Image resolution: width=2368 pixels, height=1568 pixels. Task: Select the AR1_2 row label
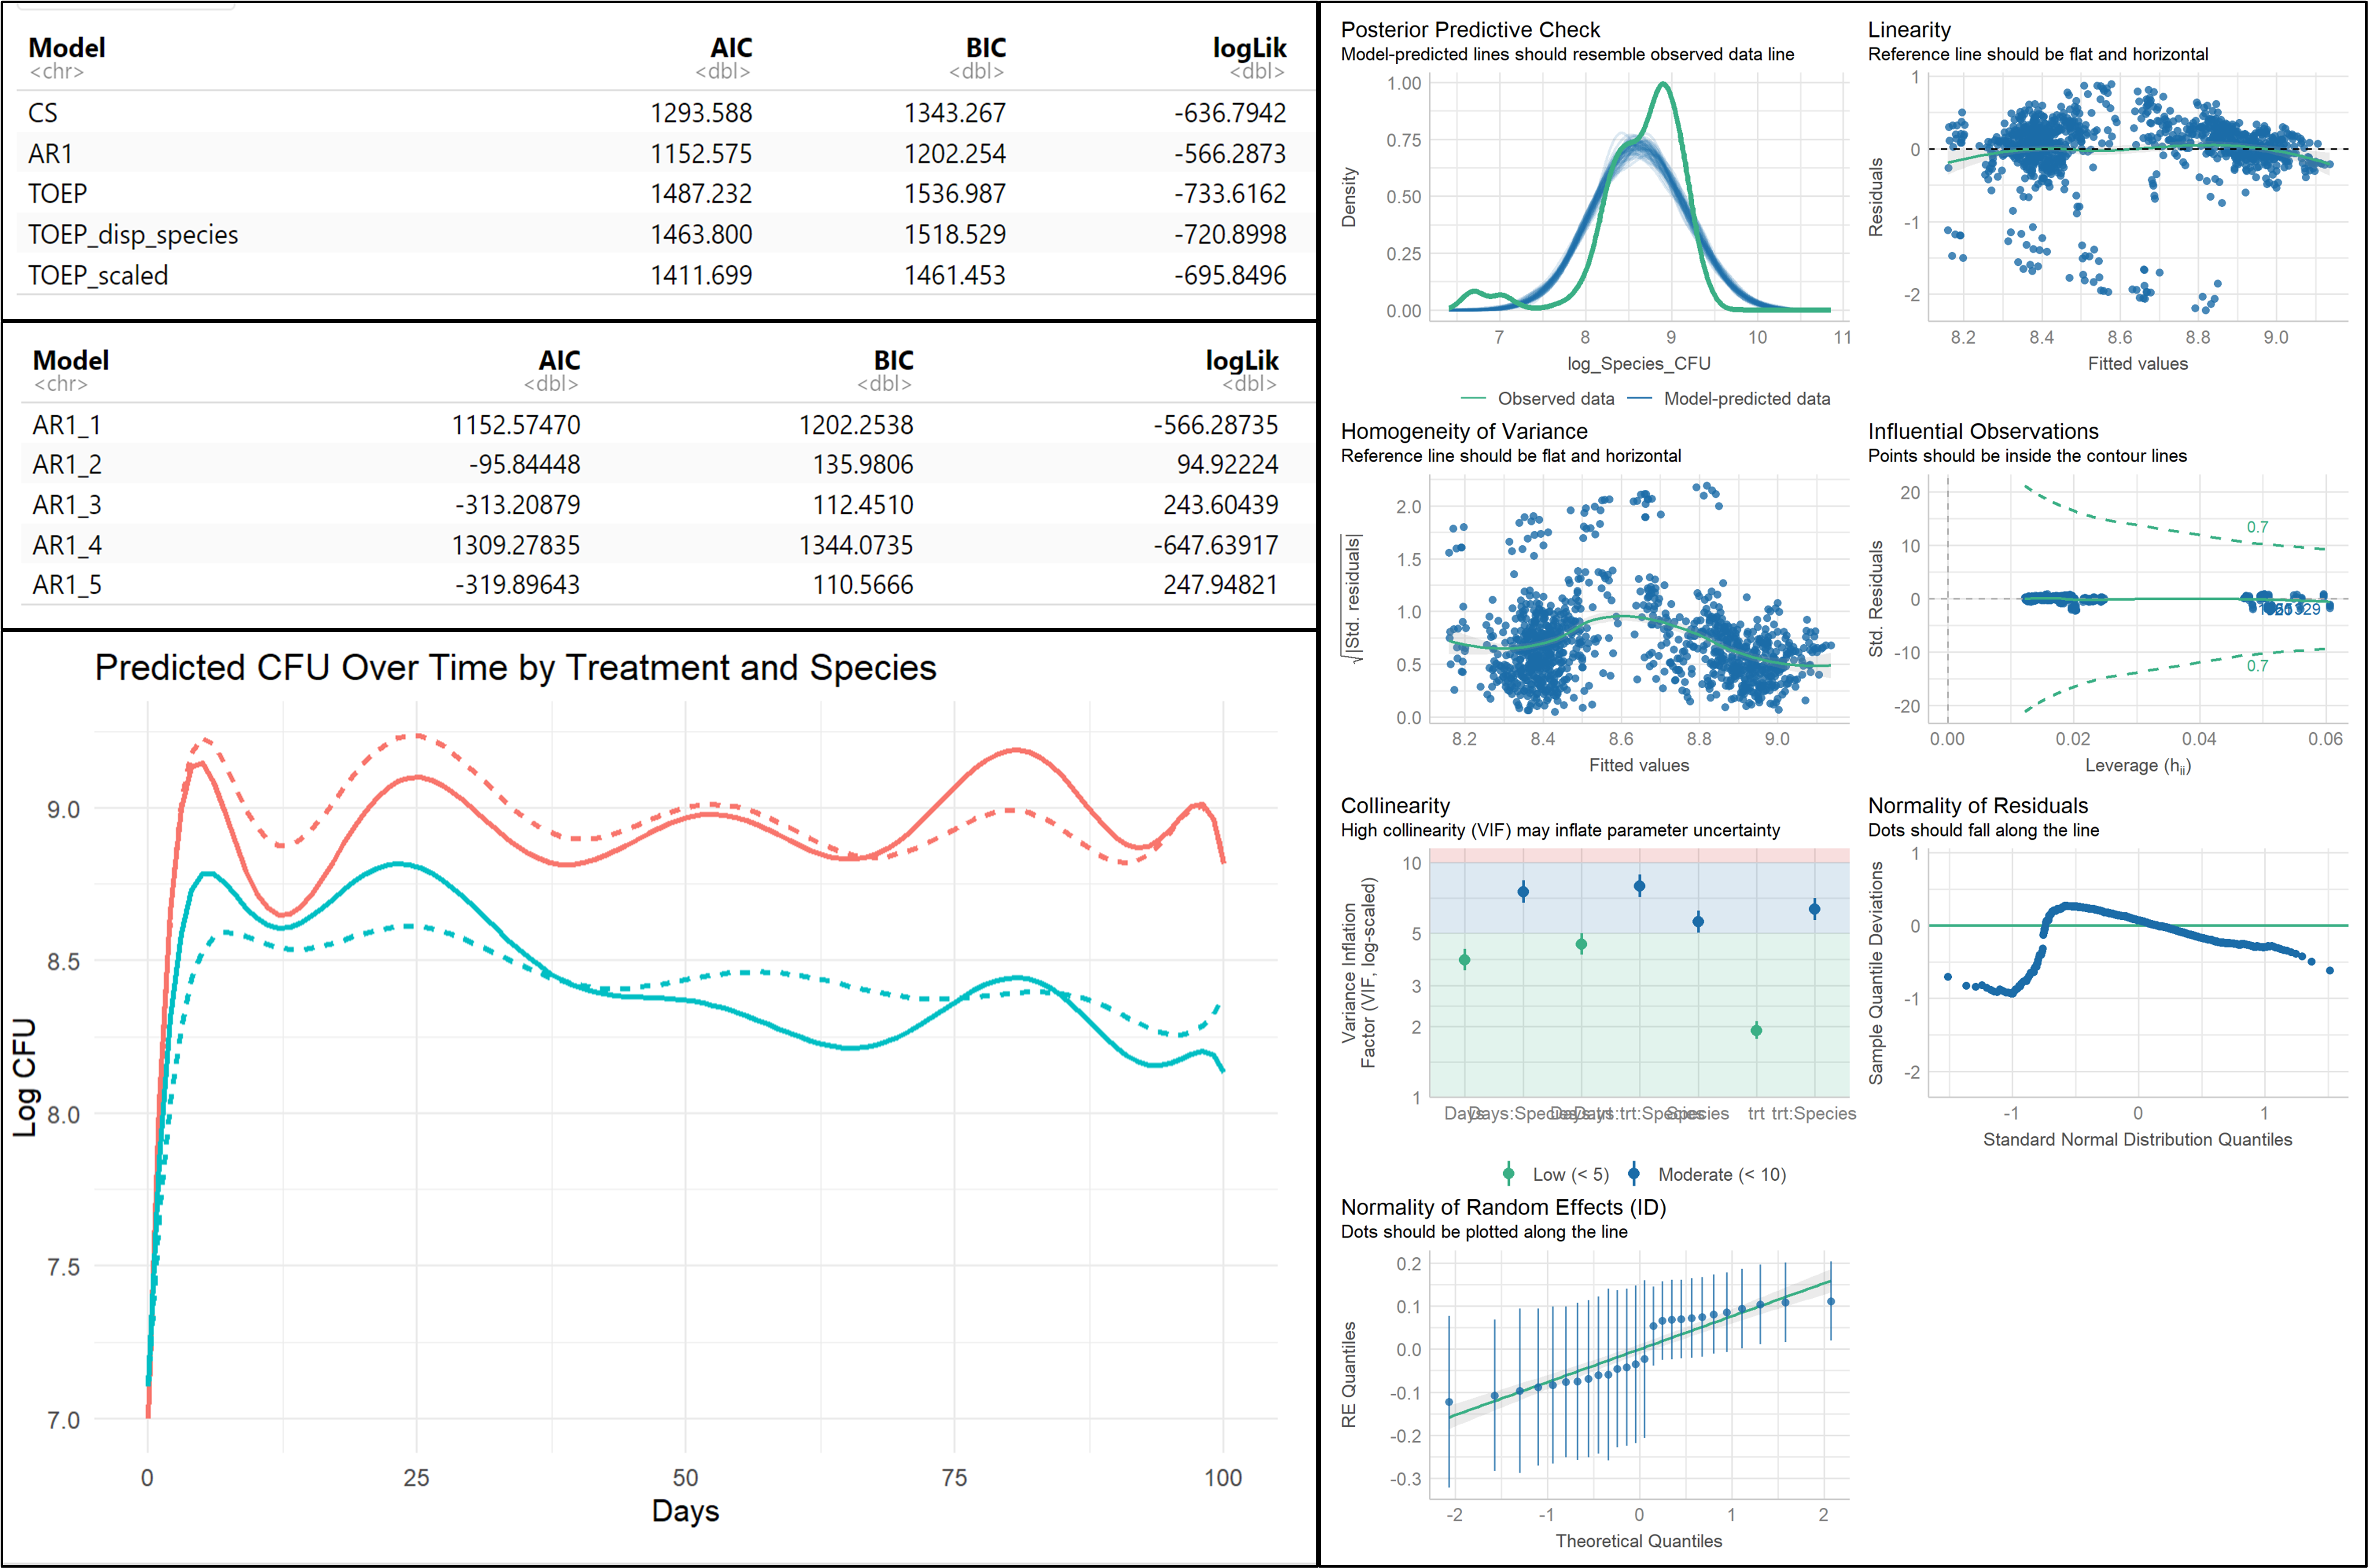[x=67, y=465]
